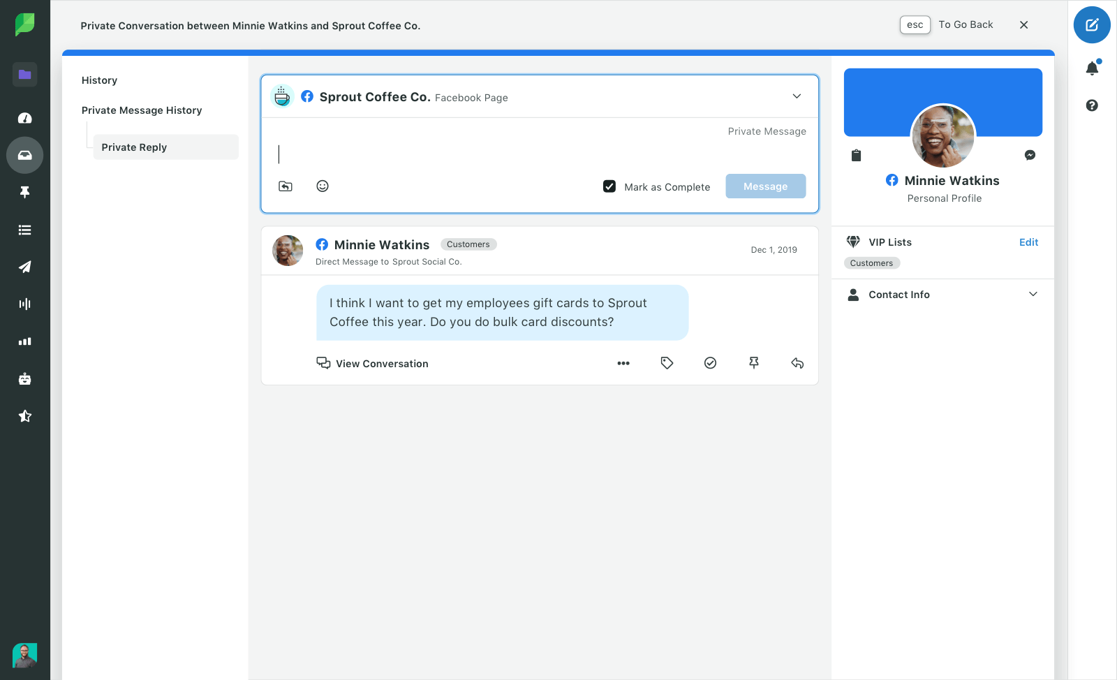This screenshot has width=1117, height=680.
Task: Open the bell notifications icon
Action: (x=1093, y=68)
